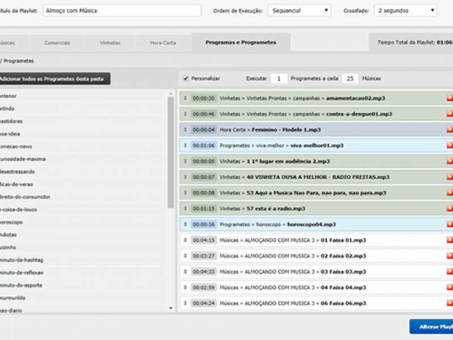The width and height of the screenshot is (453, 340).
Task: Click the reorder handle of 06 Faixa 06.mp3
Action: pos(186,303)
